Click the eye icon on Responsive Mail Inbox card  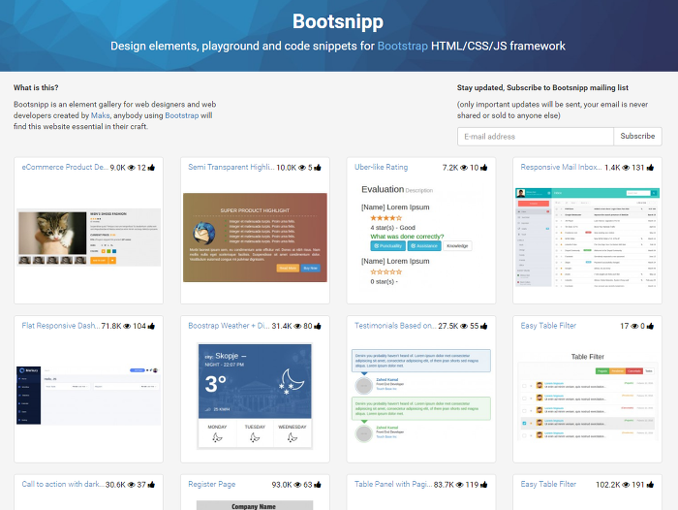click(626, 168)
